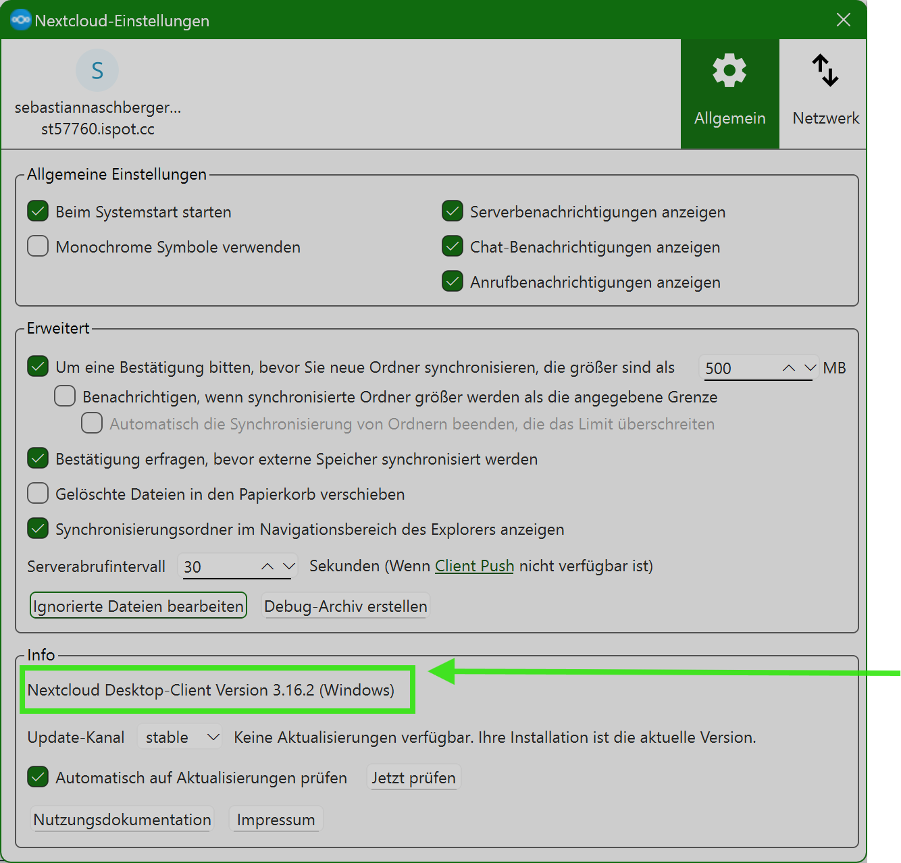This screenshot has width=901, height=863.
Task: Click the 500 MB size input field
Action: (738, 368)
